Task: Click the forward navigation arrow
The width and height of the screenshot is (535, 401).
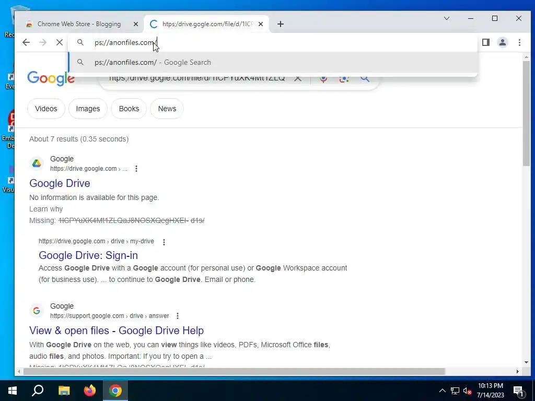Action: [x=43, y=42]
